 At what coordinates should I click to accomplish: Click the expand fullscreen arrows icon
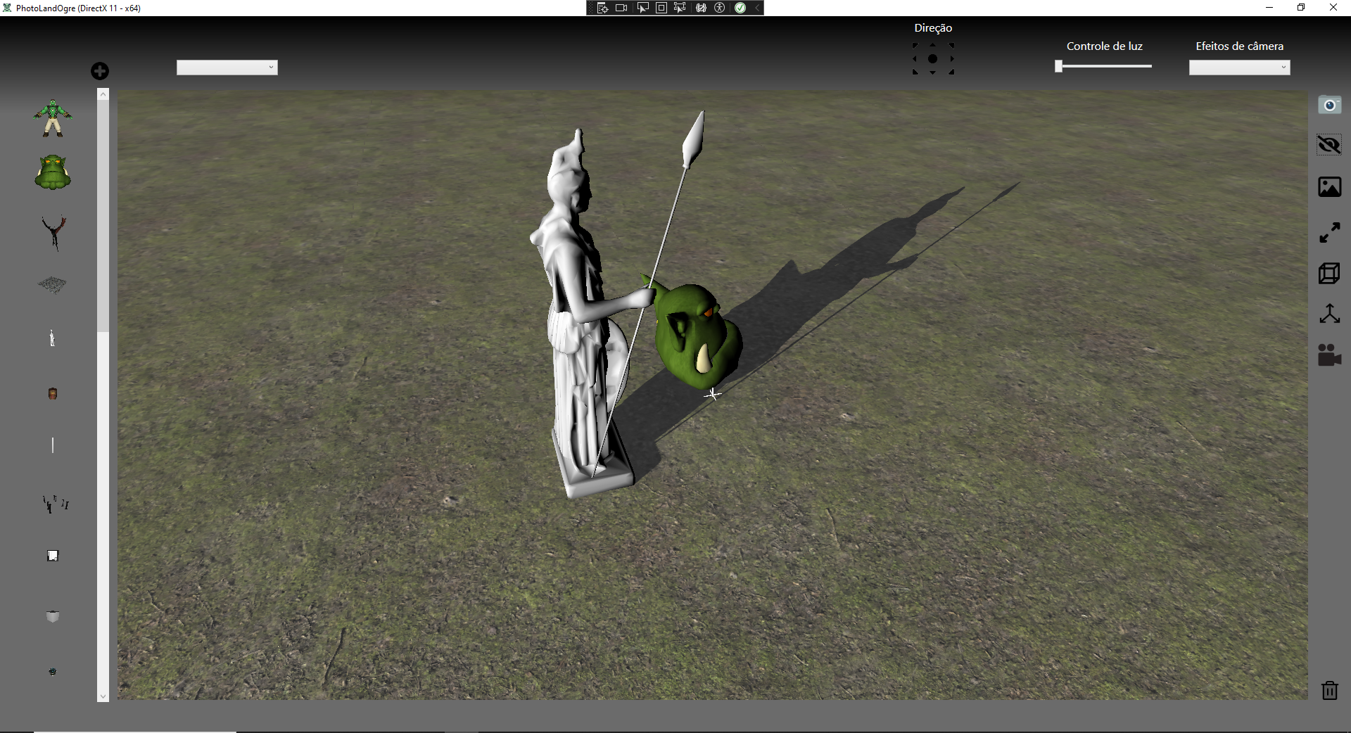point(1329,233)
